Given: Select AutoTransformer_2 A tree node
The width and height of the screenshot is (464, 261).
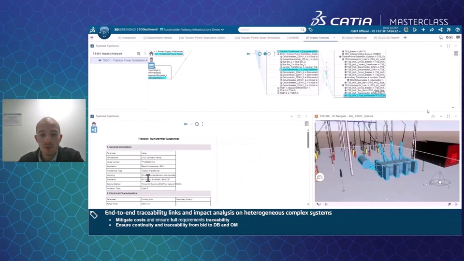Looking at the screenshot, I should (x=299, y=70).
